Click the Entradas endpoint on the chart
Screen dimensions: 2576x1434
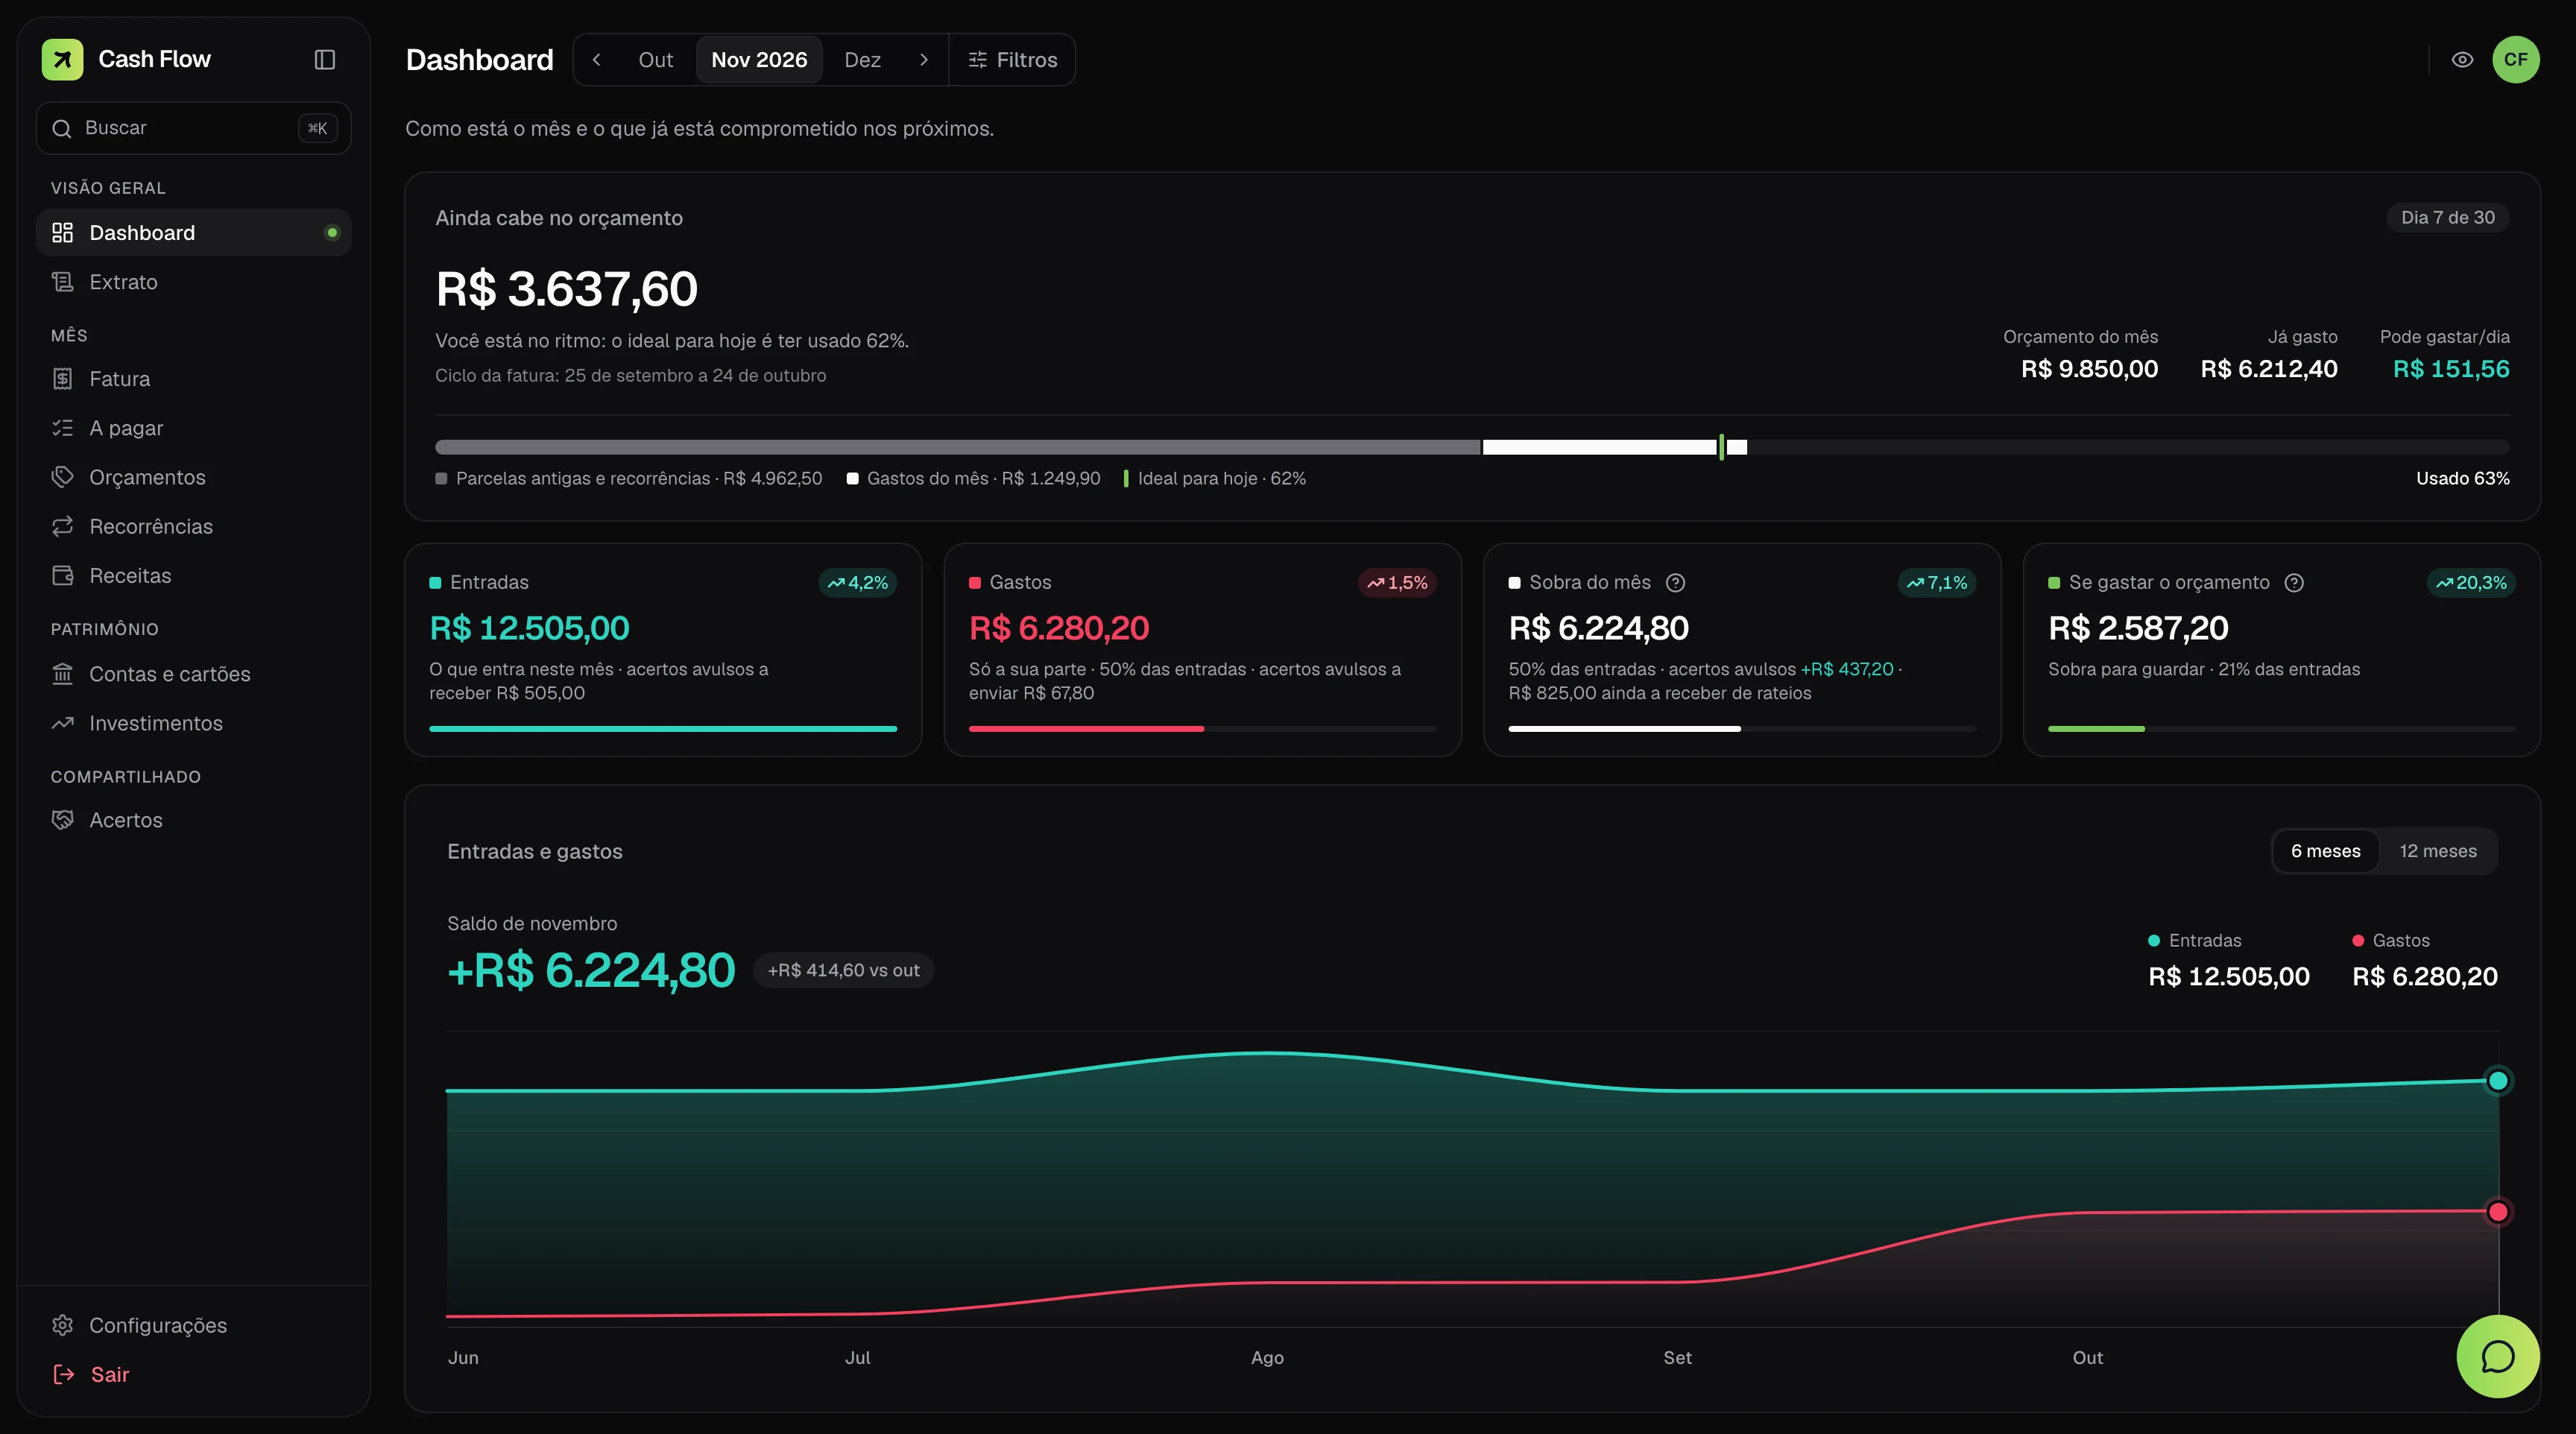(x=2497, y=1080)
